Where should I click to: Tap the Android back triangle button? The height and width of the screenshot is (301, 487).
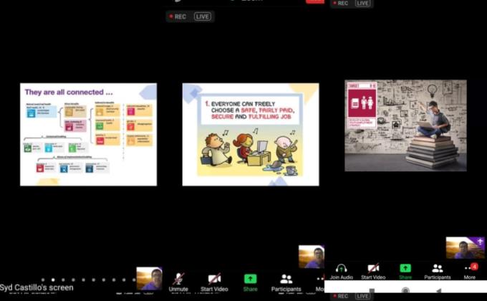tap(438, 291)
